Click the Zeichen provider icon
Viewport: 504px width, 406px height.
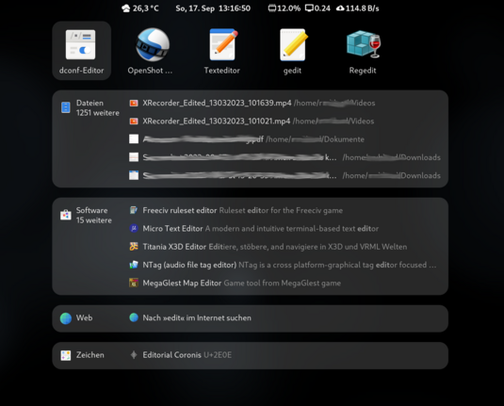coord(66,355)
